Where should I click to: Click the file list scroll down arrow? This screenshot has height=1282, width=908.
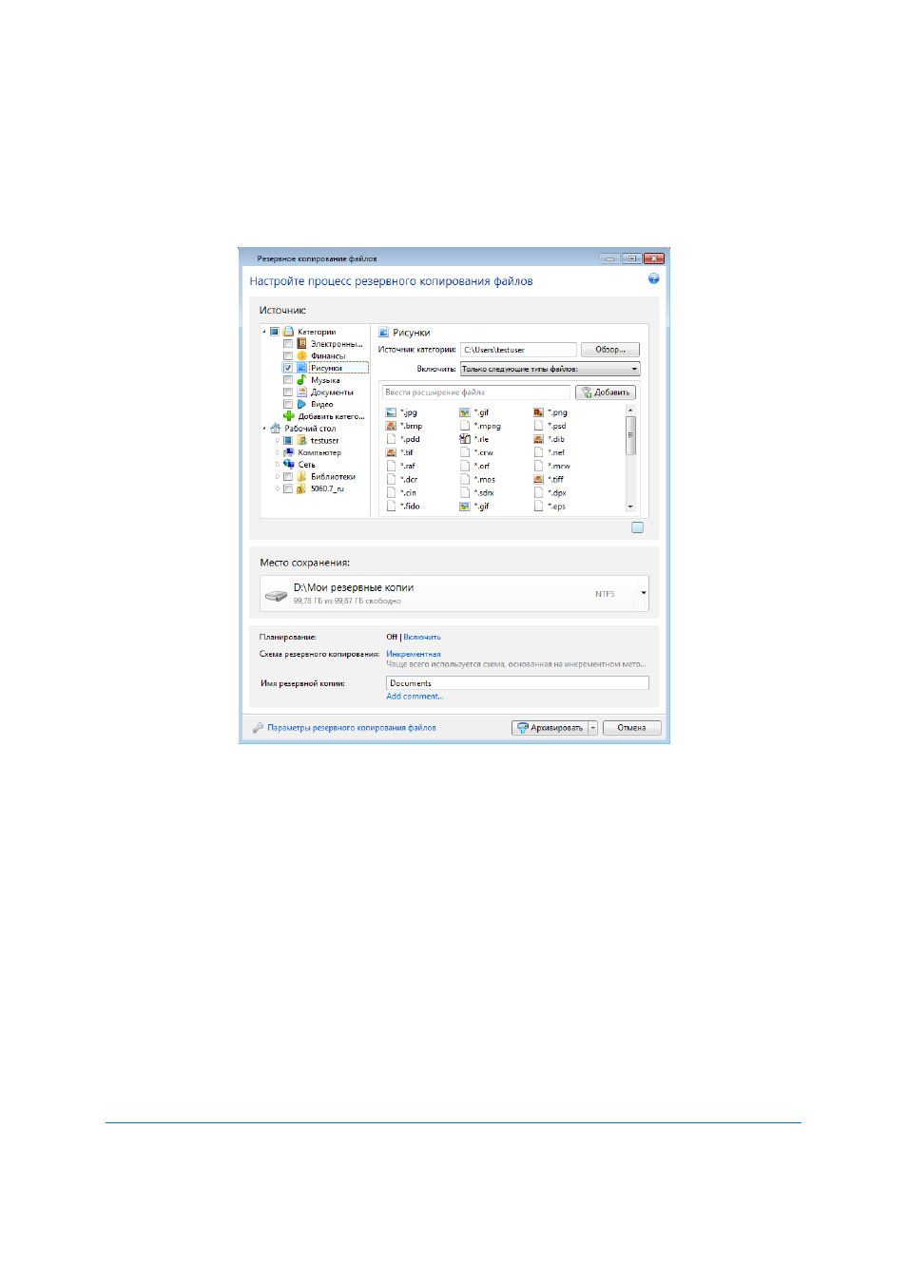tap(630, 507)
